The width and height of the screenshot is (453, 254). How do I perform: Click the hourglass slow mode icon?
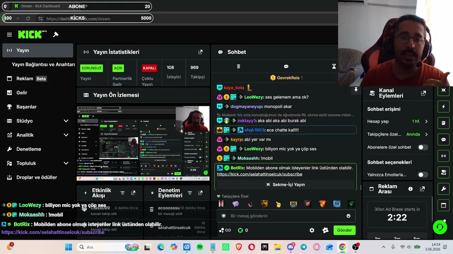tap(334, 66)
